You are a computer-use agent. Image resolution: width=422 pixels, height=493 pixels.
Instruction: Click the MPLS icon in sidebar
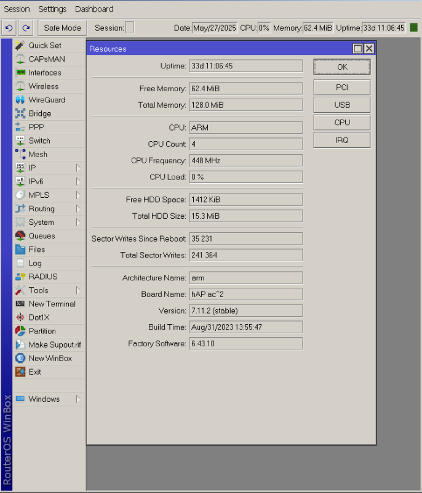click(x=20, y=195)
